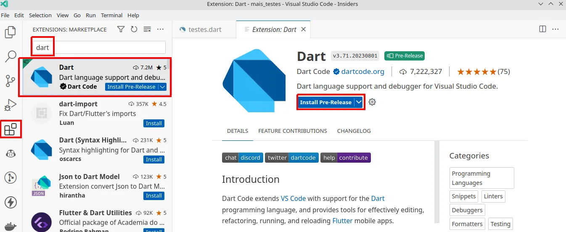This screenshot has width=566, height=232.
Task: Click the Dart Code verified publisher badge
Action: (336, 72)
